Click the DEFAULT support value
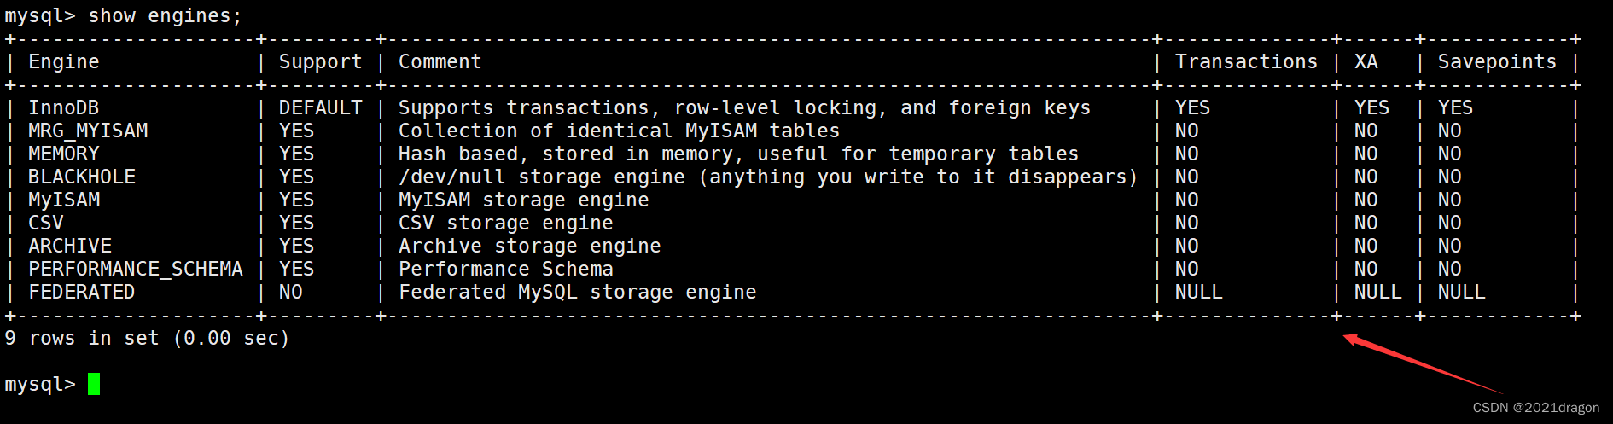1613x424 pixels. coord(320,108)
